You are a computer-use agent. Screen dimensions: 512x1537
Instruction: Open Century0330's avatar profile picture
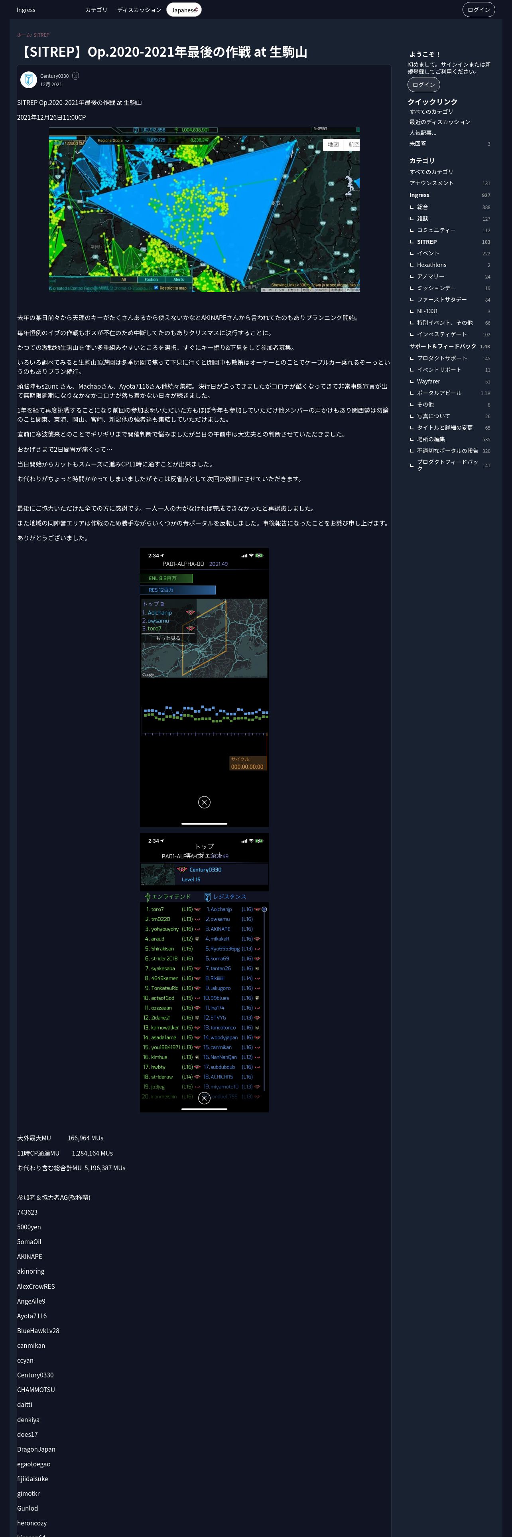[x=29, y=79]
